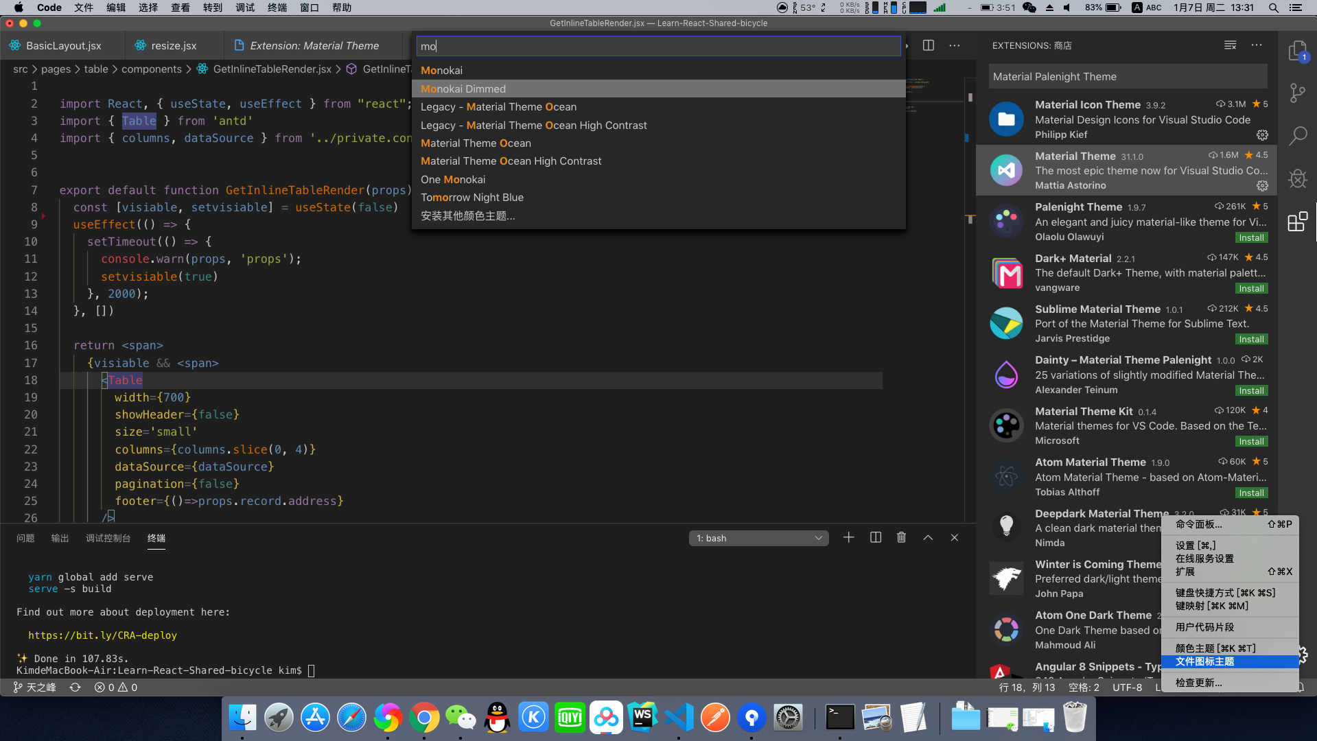Image resolution: width=1317 pixels, height=741 pixels.
Task: Click git branch 天之峰 in status bar
Action: [x=34, y=687]
